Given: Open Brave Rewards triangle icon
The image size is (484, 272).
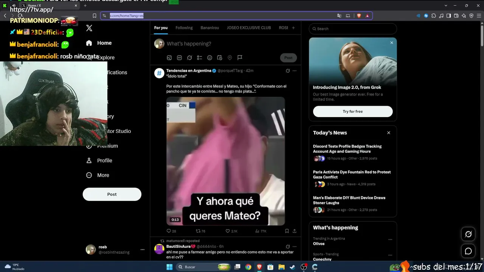Looking at the screenshot, I should point(367,15).
